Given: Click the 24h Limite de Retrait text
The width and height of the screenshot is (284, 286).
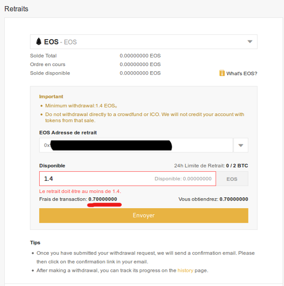Looking at the screenshot, I should coord(211,166).
